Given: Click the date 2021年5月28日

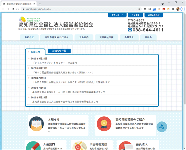Looking at the screenshot, I should coord(39,98).
